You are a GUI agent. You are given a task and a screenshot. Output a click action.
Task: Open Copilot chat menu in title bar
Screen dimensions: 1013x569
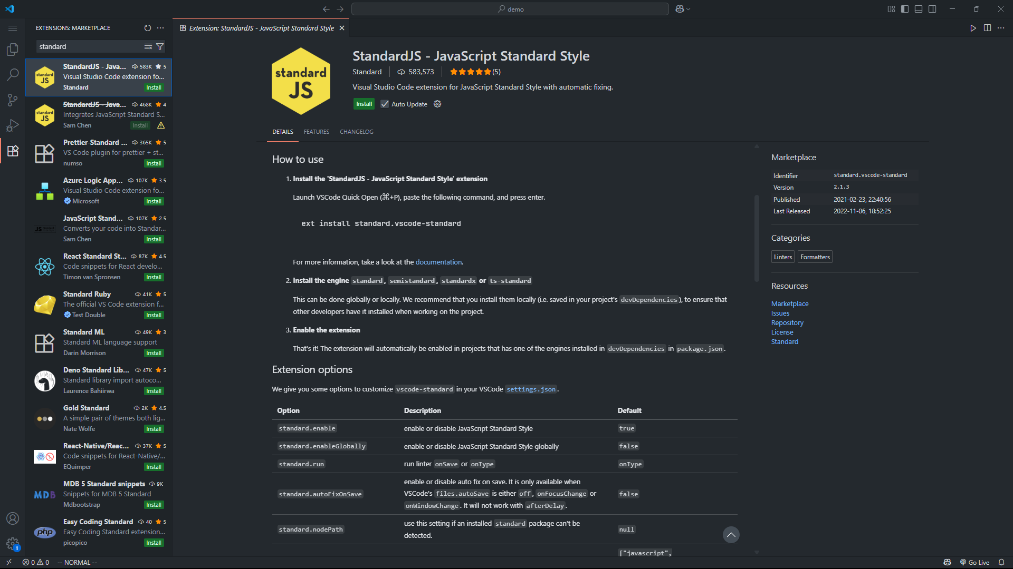pos(683,9)
